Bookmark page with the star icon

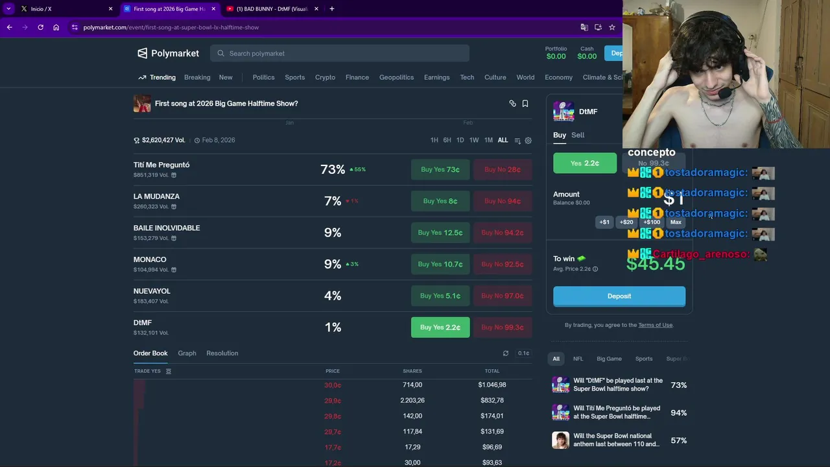tap(612, 27)
